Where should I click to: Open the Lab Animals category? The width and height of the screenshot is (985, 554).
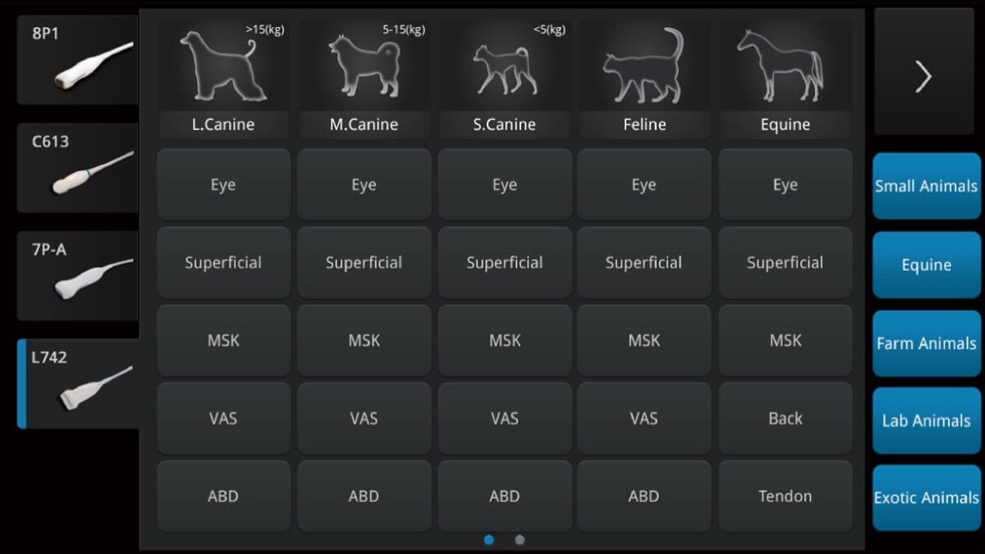coord(926,420)
